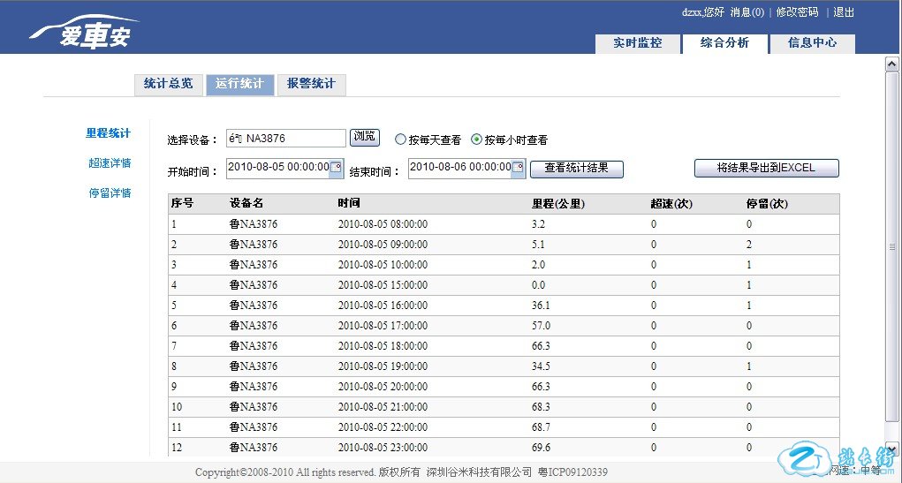902x483 pixels.
Task: Open the 信息中心 tab
Action: click(x=812, y=43)
